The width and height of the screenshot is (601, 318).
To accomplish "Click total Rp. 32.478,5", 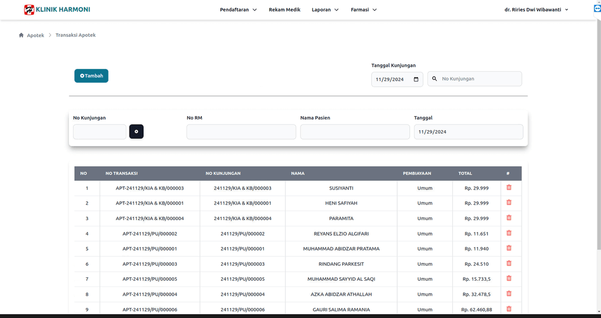I will pyautogui.click(x=476, y=294).
